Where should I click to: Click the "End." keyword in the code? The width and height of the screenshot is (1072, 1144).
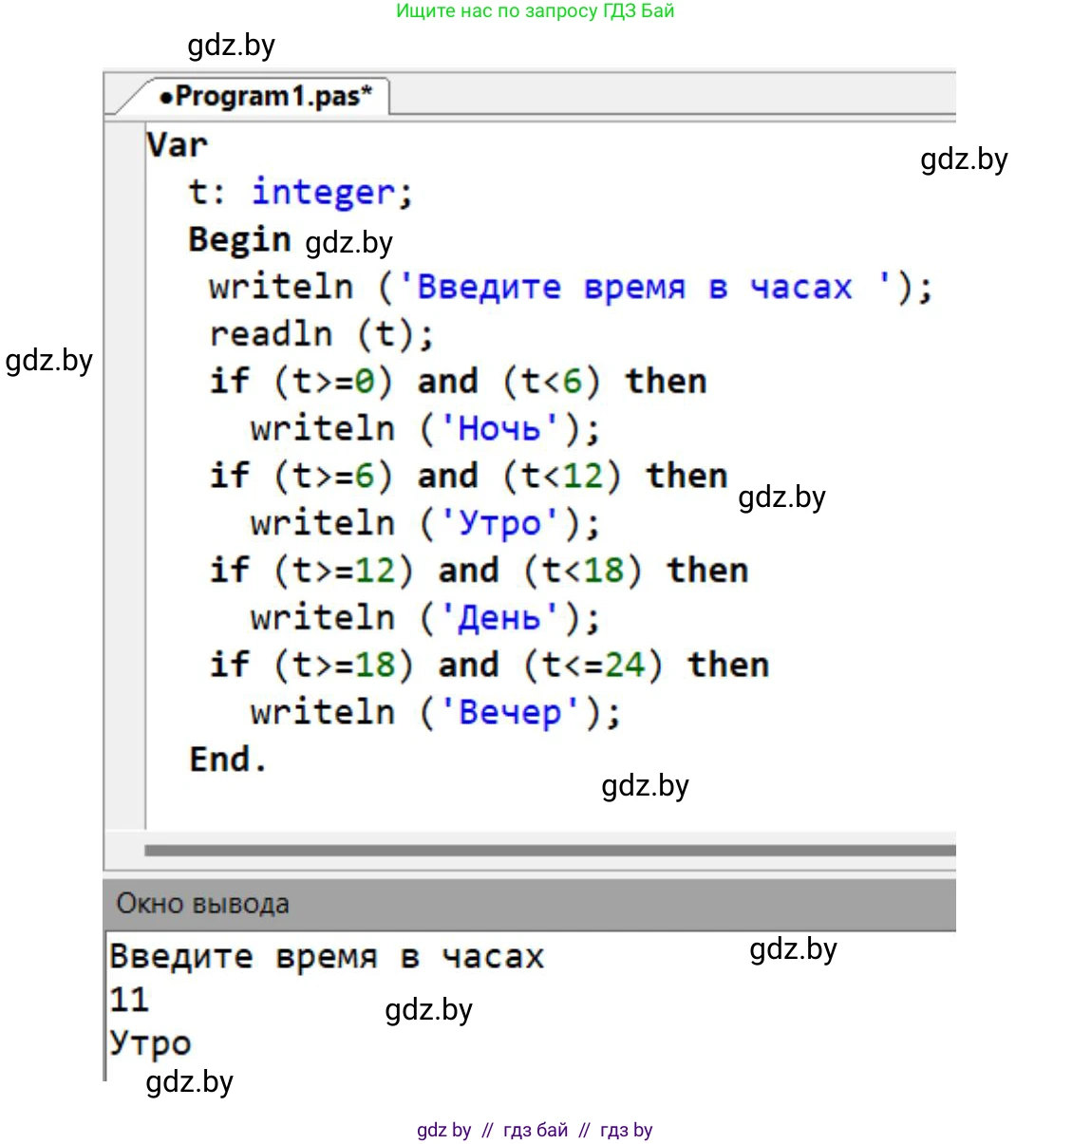228,760
